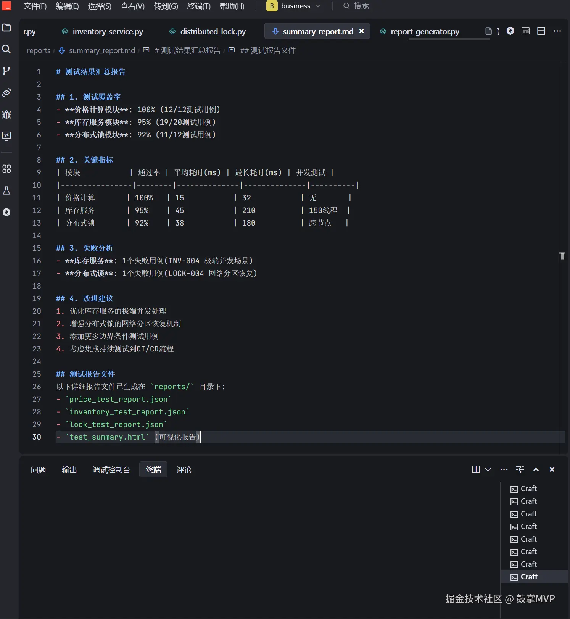Viewport: 570px width, 619px height.
Task: Switch to the 调试控制台 panel tab
Action: 111,470
